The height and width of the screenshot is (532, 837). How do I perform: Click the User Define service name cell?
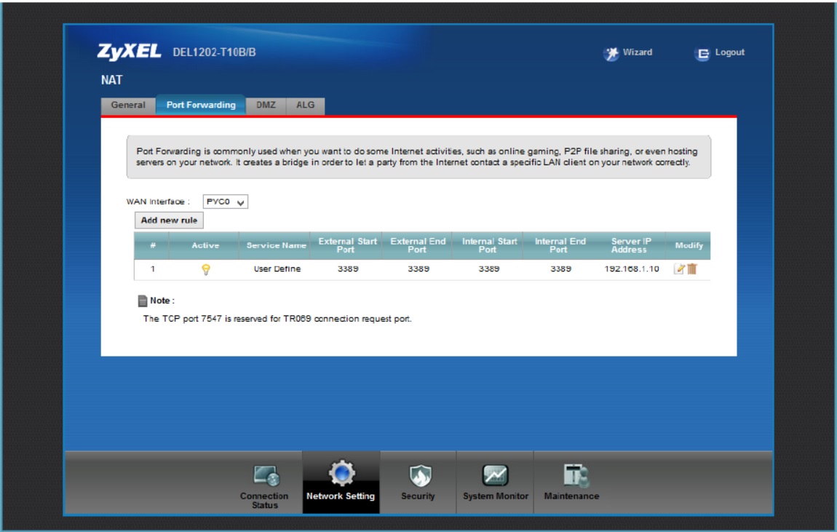pyautogui.click(x=277, y=269)
